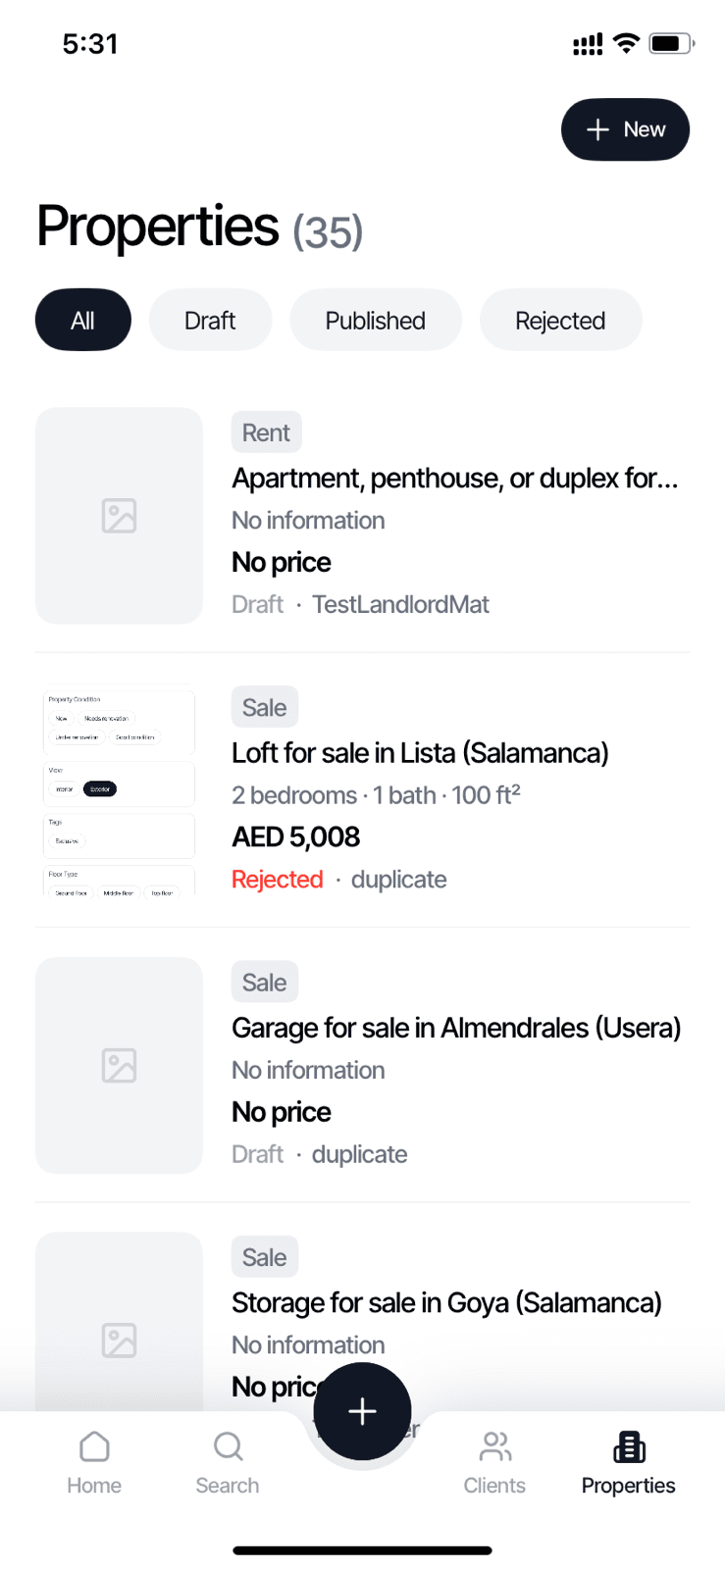Show only Published properties
The width and height of the screenshot is (725, 1569).
click(375, 321)
